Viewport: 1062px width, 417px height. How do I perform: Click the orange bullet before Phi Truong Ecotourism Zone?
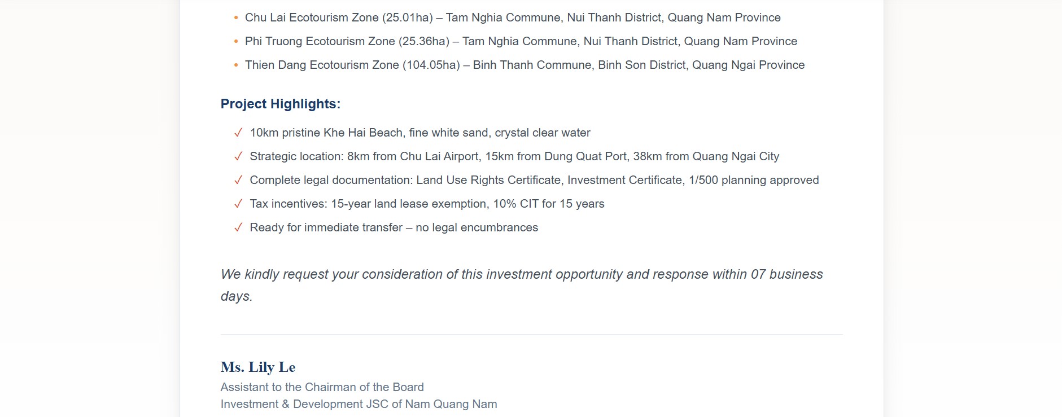pyautogui.click(x=236, y=42)
